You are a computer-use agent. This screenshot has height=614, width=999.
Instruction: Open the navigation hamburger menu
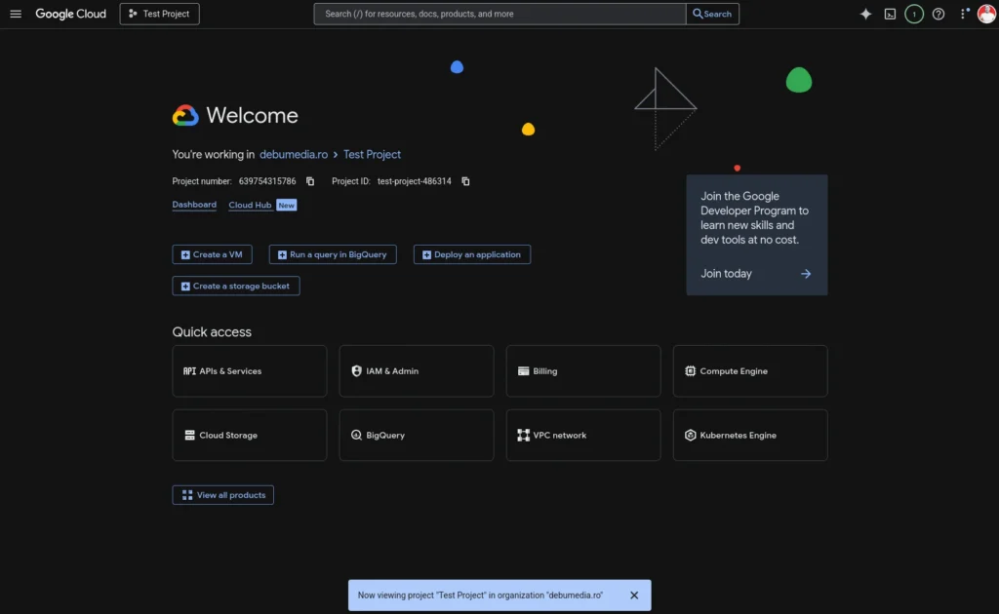[15, 14]
